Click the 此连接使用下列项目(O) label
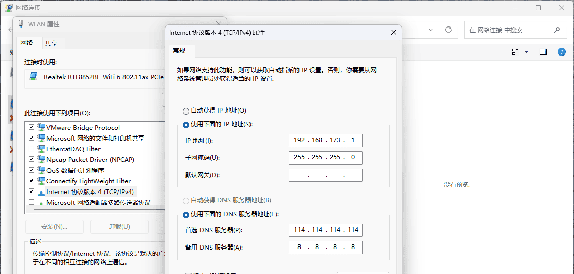Viewport: 574px width, 274px height. [57, 113]
